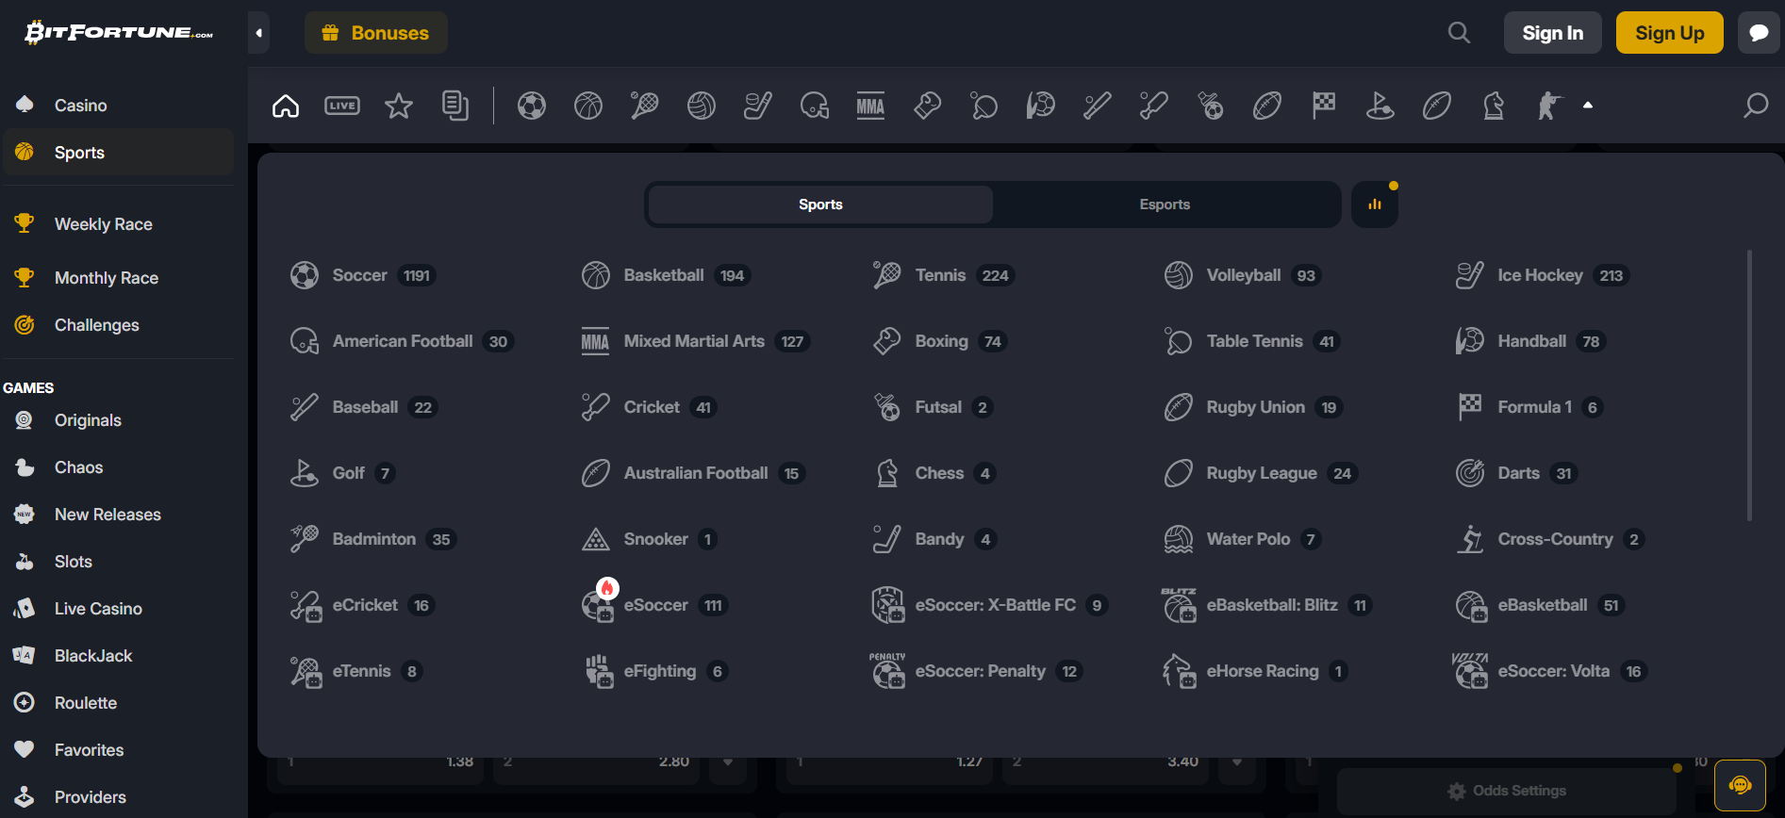Screen dimensions: 1785x818
Task: Switch to the Esports tab
Action: tap(1165, 204)
